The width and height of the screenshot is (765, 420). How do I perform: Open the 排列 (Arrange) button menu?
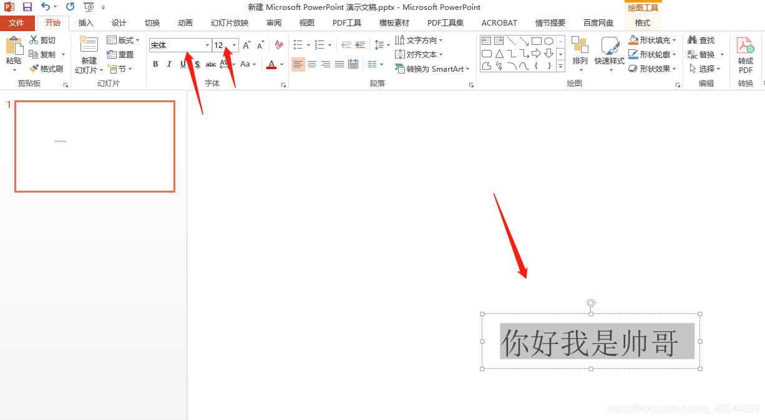pyautogui.click(x=580, y=54)
